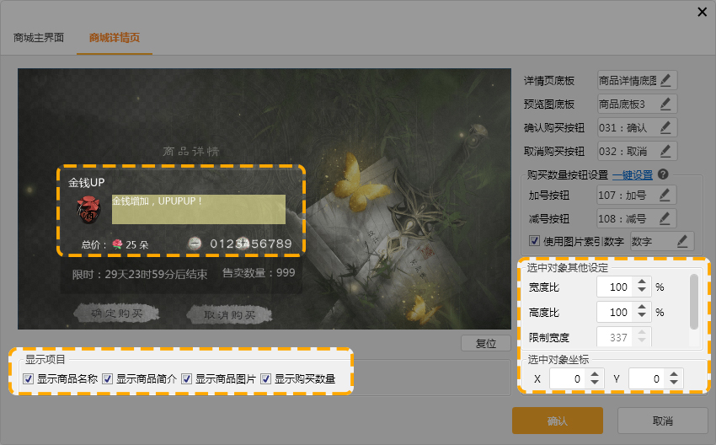Edit the 取消购买按钮 image setting
The image size is (716, 445).
tap(665, 152)
